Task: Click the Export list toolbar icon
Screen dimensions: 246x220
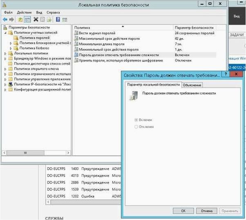Action: coord(49,20)
